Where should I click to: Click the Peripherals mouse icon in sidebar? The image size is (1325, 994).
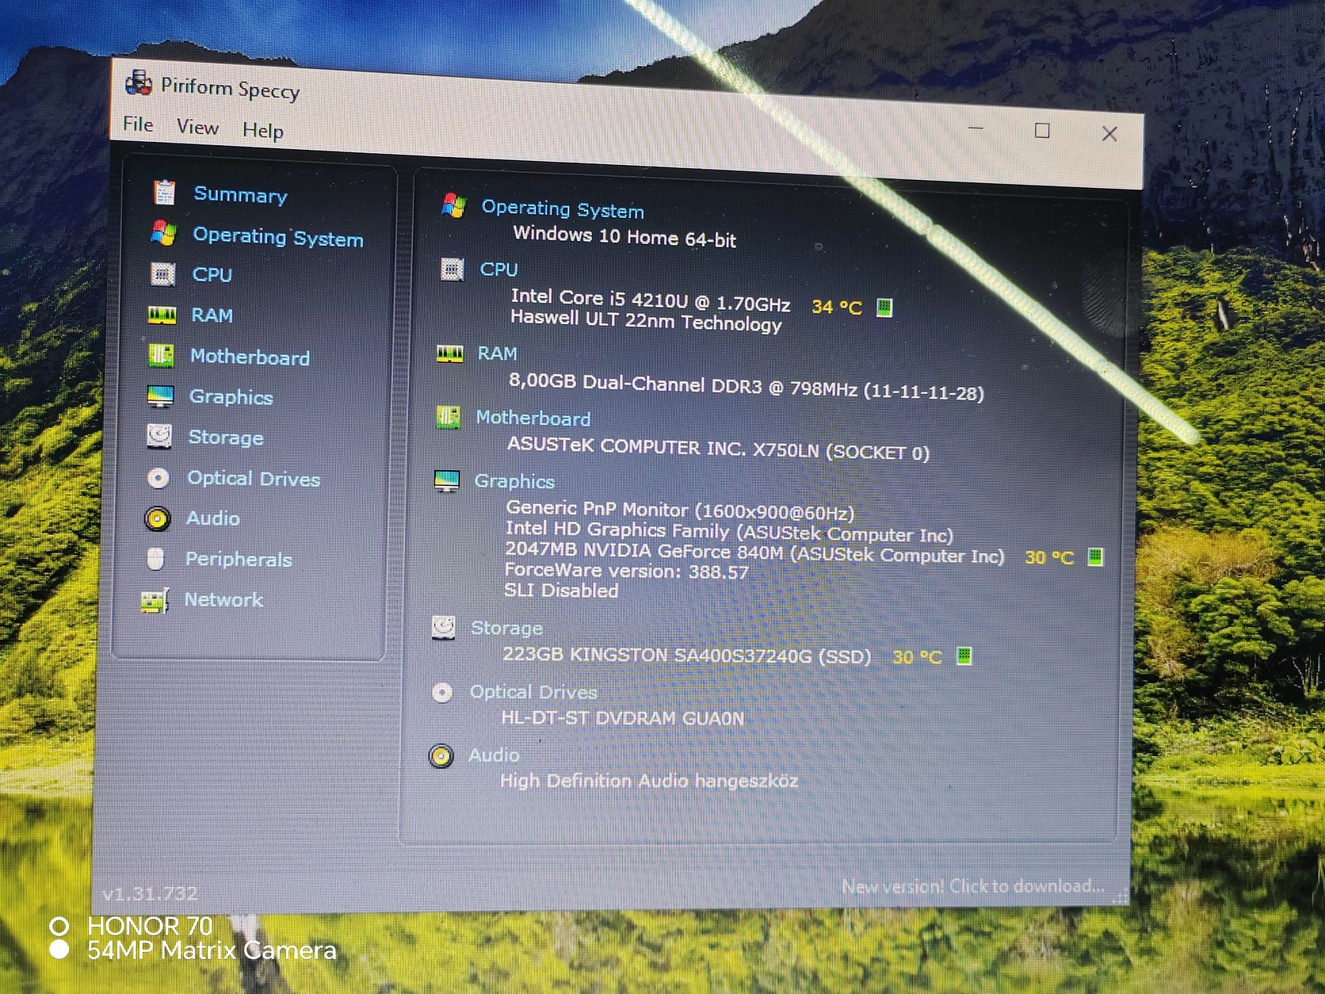point(155,559)
